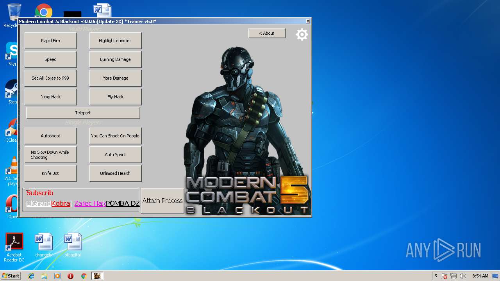Open the POMBA DZ link

tap(122, 203)
